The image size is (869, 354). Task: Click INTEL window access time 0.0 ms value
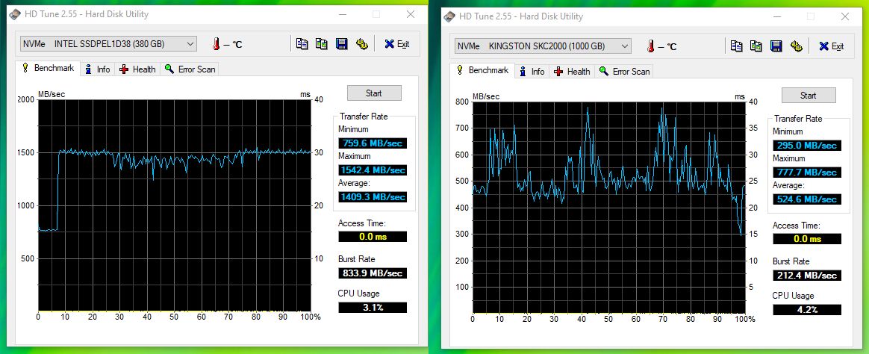pyautogui.click(x=373, y=237)
